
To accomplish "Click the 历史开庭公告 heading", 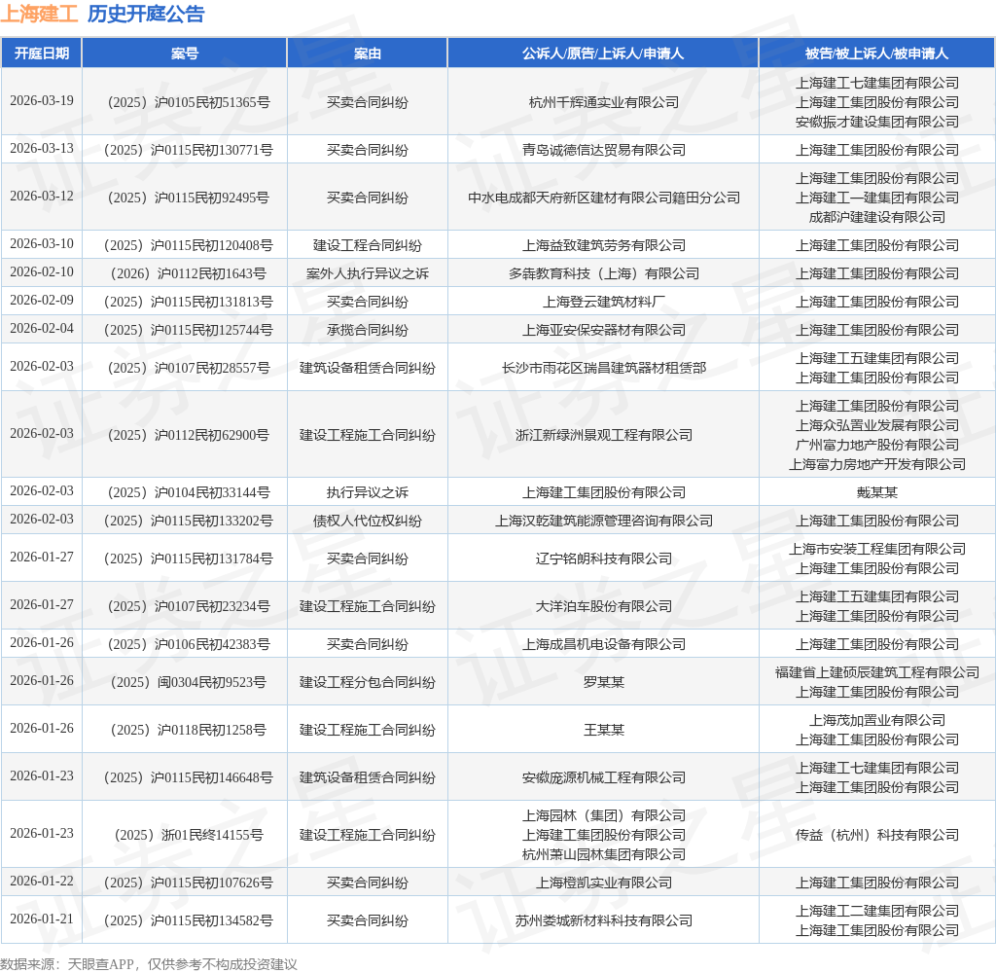I will [146, 14].
